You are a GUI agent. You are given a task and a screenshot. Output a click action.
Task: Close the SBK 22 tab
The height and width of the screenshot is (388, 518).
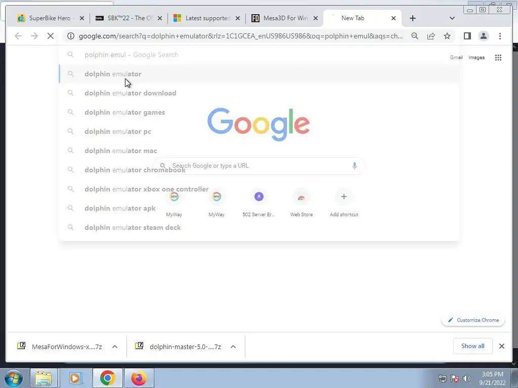[160, 18]
